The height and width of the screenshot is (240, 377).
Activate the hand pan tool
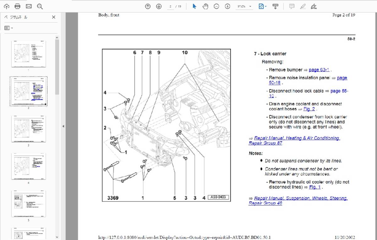pyautogui.click(x=205, y=6)
